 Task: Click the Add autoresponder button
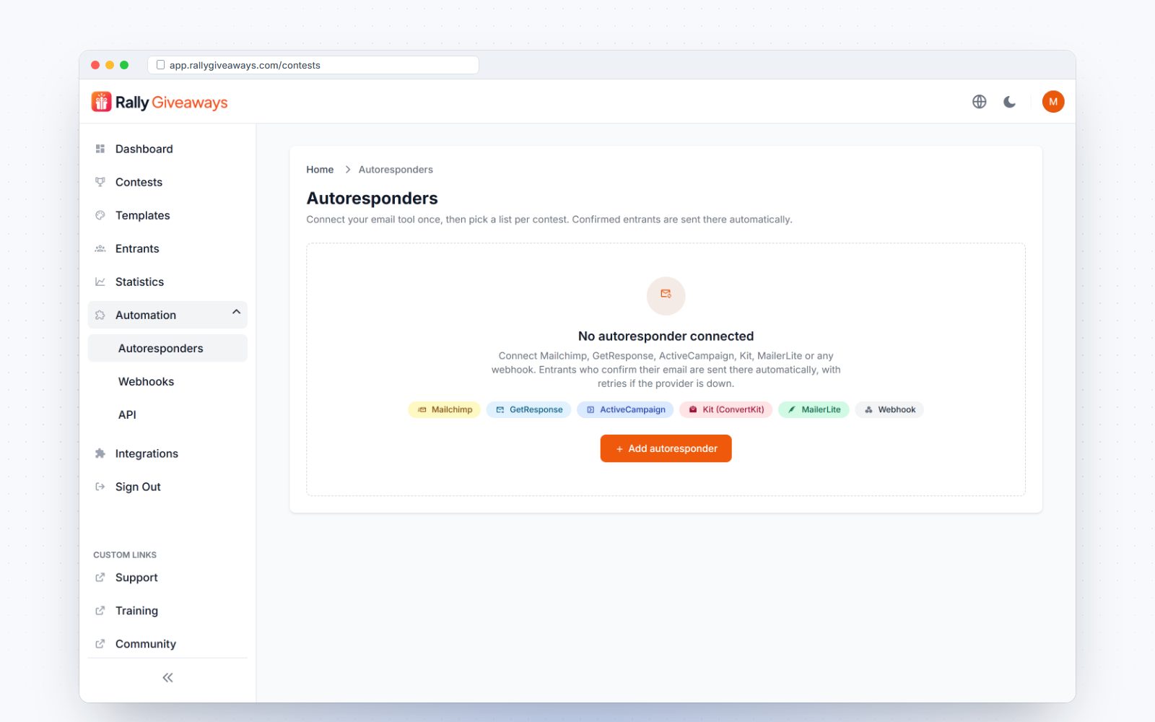[x=666, y=448]
